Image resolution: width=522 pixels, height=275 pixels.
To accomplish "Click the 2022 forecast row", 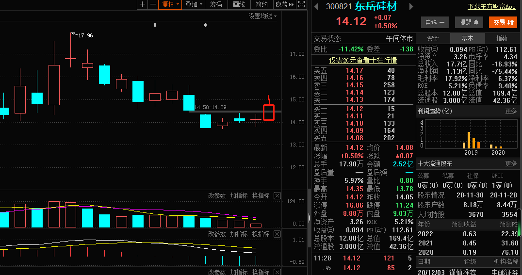I will pos(468,234).
